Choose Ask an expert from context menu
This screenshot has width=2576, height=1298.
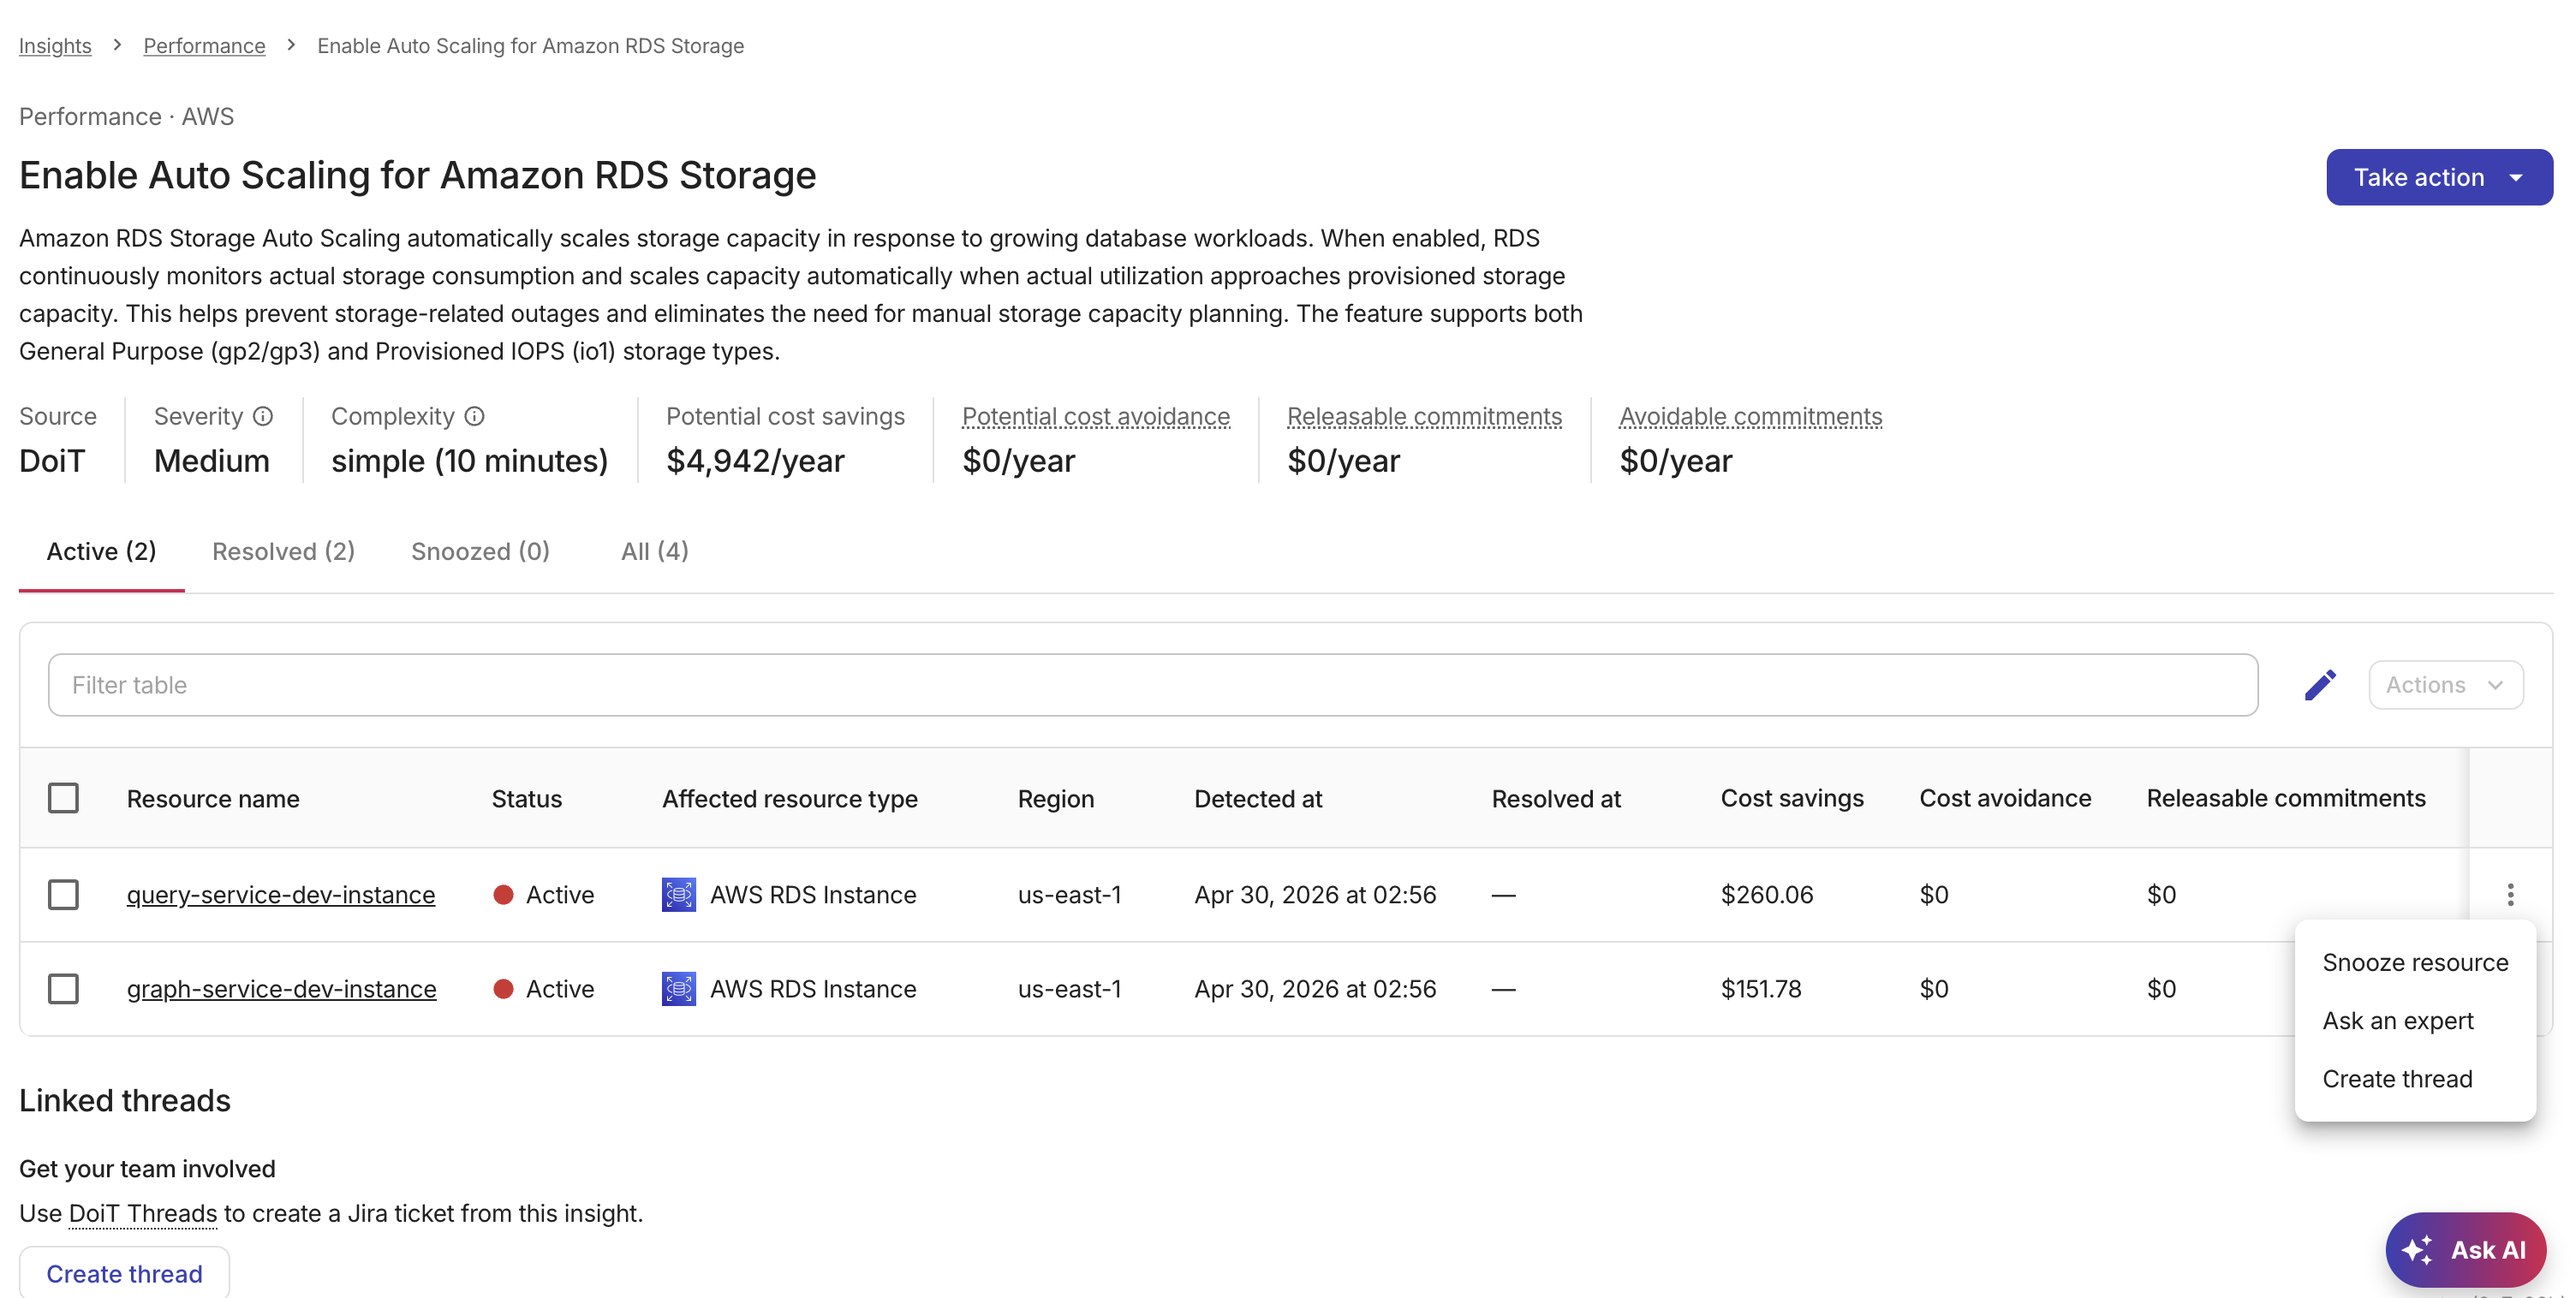click(x=2415, y=1020)
